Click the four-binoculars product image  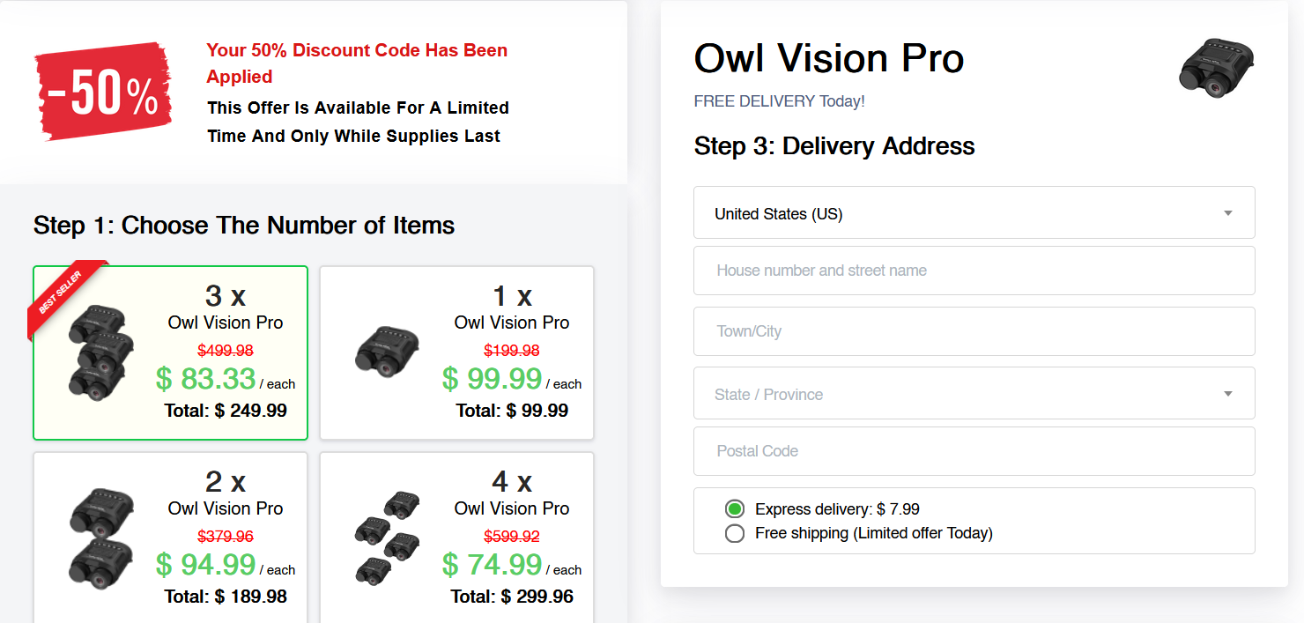388,537
